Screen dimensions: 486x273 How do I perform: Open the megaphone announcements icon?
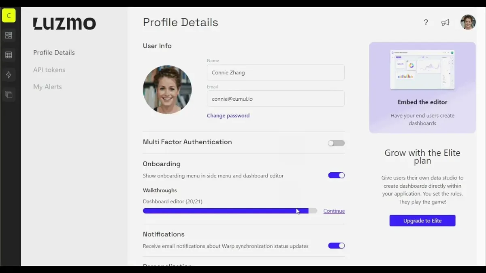tap(445, 22)
